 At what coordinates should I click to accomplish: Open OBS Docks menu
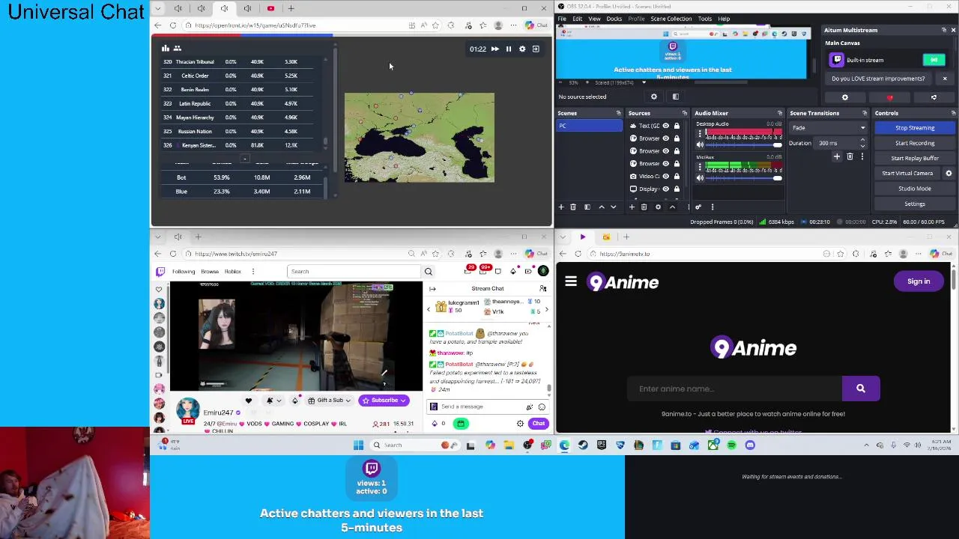(x=614, y=19)
